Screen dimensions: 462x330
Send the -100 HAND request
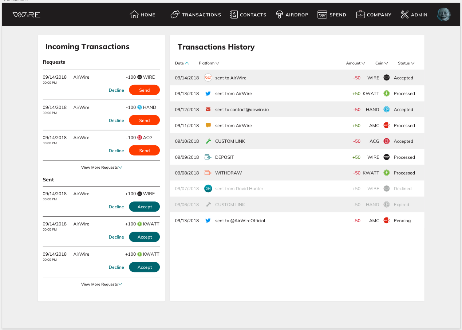click(145, 121)
